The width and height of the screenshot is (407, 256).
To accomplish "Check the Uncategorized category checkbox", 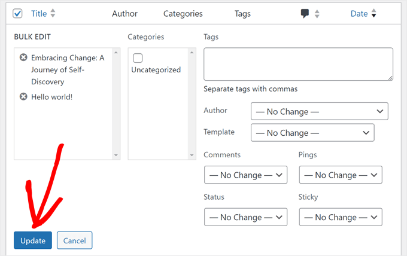I will click(138, 58).
